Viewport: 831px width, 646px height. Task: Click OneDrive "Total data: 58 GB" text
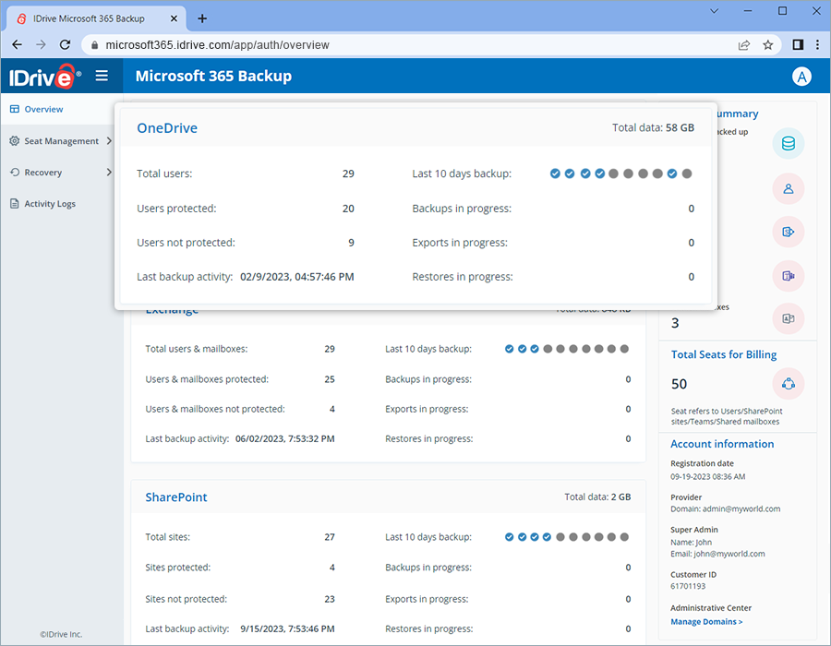653,127
